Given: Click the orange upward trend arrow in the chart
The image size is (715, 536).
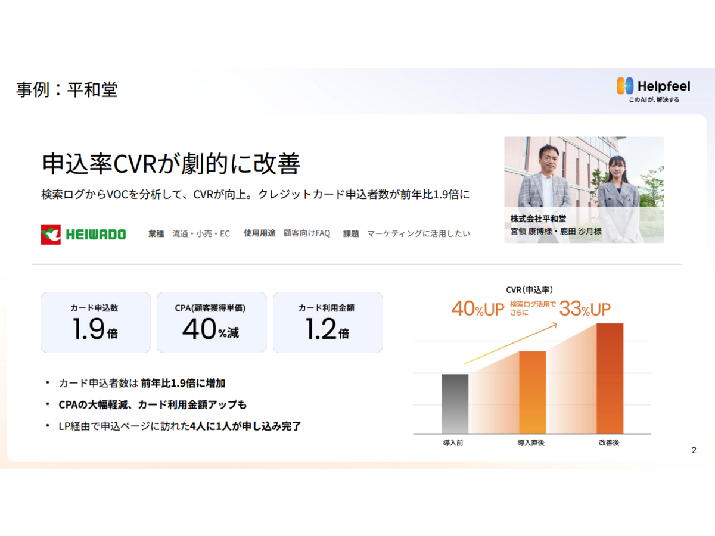Looking at the screenshot, I should click(x=511, y=343).
